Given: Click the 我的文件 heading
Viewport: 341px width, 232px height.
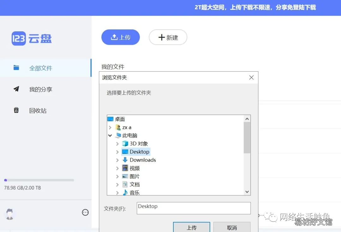Looking at the screenshot, I should click(x=113, y=67).
